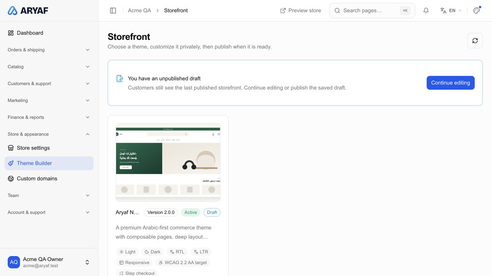
Task: Click the Continue editing button
Action: tap(450, 83)
